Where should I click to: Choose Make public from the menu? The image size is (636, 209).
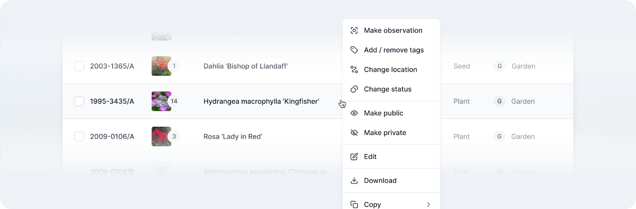click(x=384, y=113)
